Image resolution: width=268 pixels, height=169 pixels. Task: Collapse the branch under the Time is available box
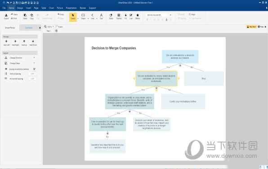[107, 133]
